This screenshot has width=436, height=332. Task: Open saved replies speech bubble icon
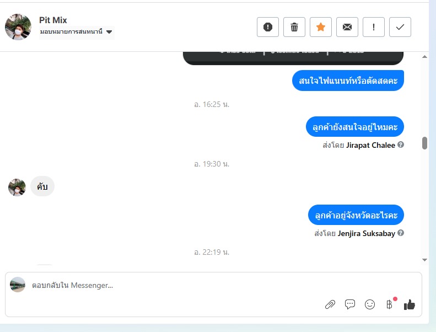(350, 304)
